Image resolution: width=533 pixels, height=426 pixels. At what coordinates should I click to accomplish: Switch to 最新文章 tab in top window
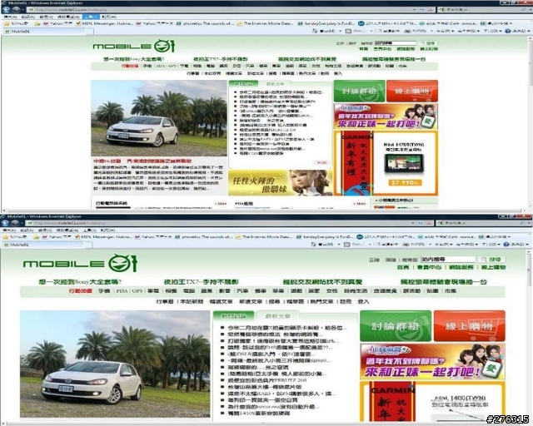[x=276, y=84]
